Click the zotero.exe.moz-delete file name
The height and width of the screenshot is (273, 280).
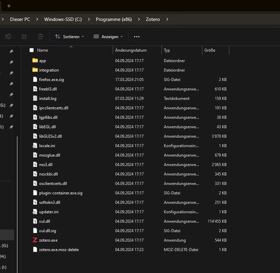coord(59,250)
